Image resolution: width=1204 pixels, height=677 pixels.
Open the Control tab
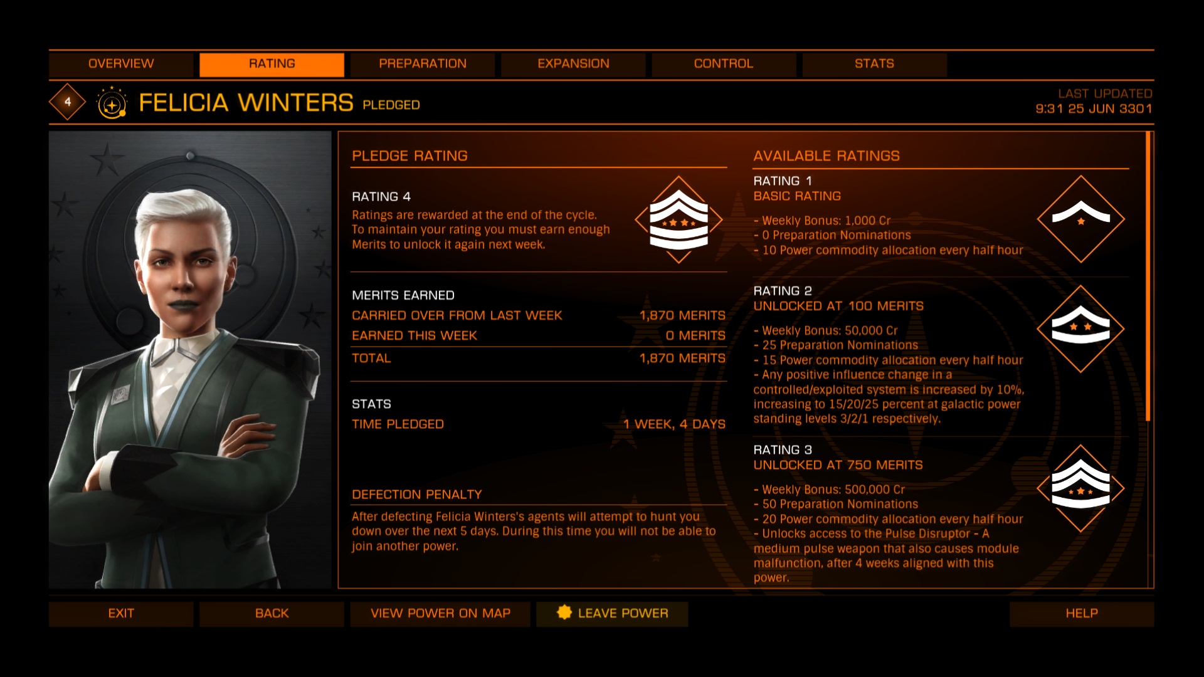point(724,64)
